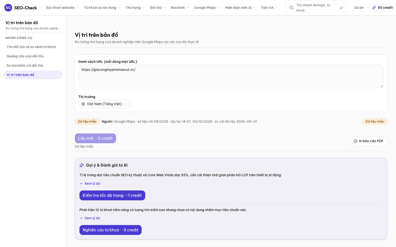This screenshot has width=396, height=247.
Task: Click the AI sparkle icon beside Gợi ý
Action: point(82,165)
